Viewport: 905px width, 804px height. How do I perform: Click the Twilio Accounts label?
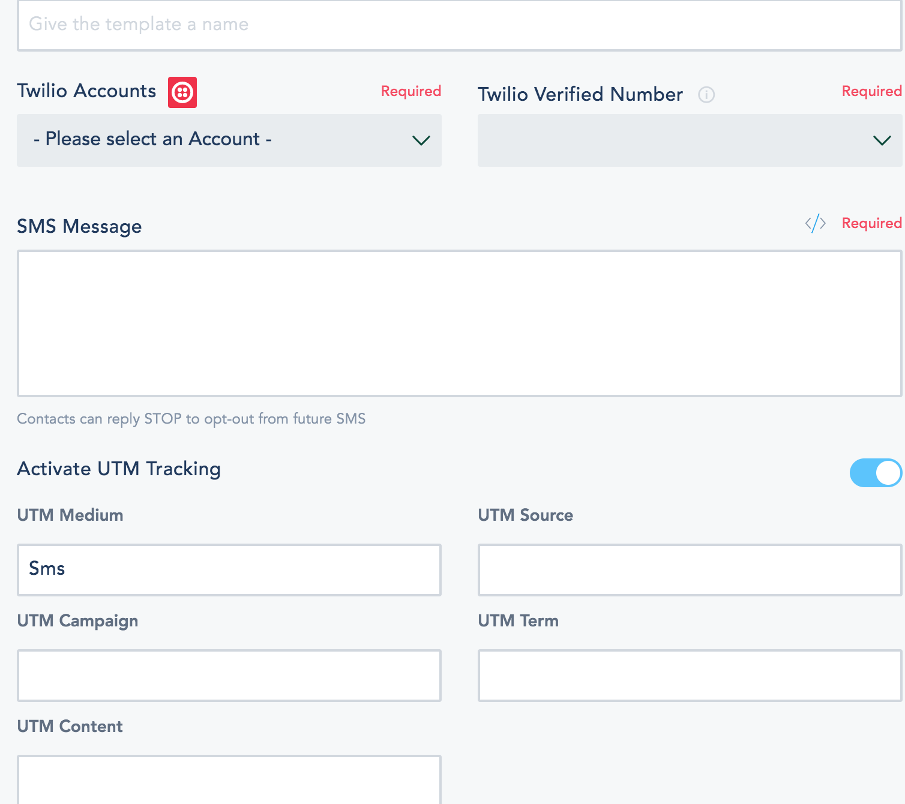(x=86, y=91)
